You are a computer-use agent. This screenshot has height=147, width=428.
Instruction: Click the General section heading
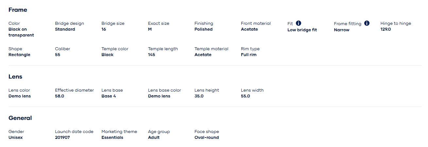pos(20,118)
